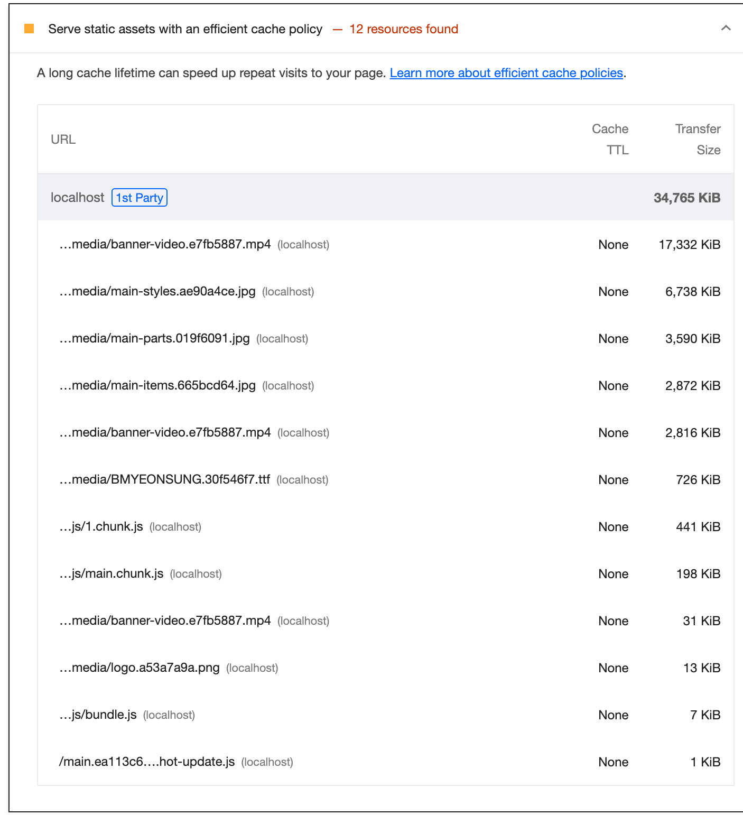
Task: Click the 3,590 KiB transfer size value
Action: [x=693, y=338]
